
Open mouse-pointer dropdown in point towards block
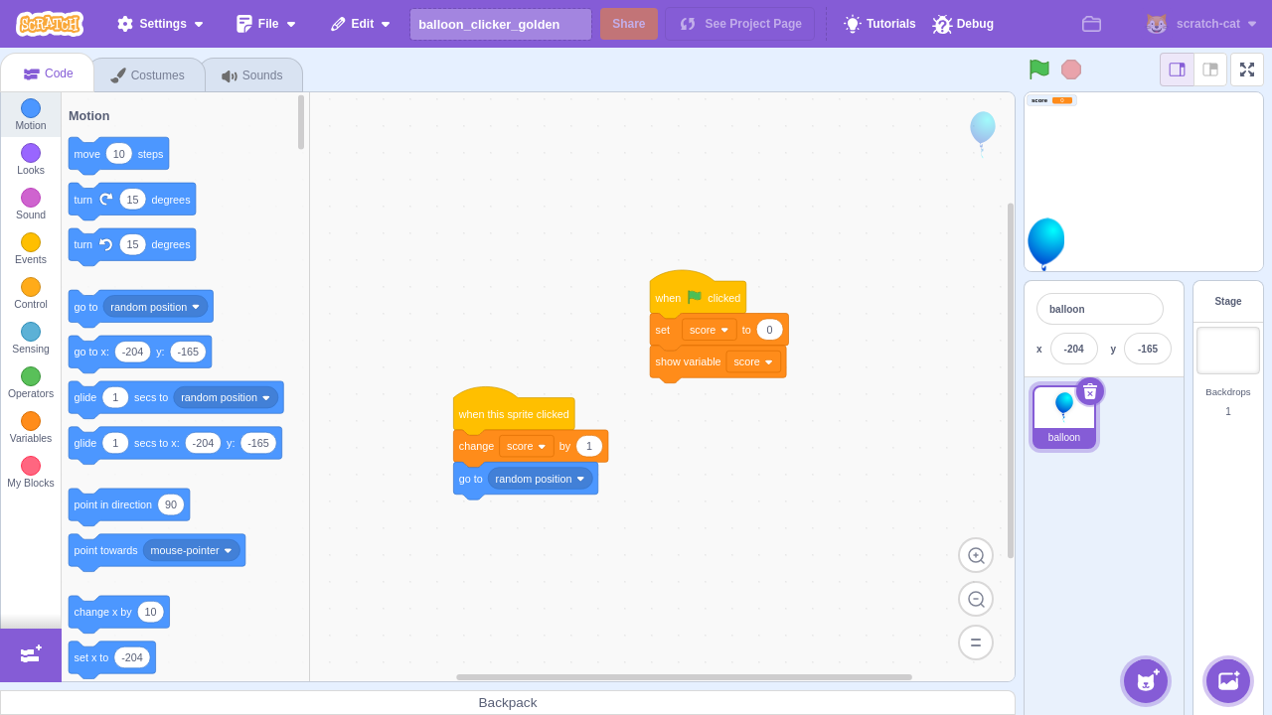pyautogui.click(x=192, y=550)
